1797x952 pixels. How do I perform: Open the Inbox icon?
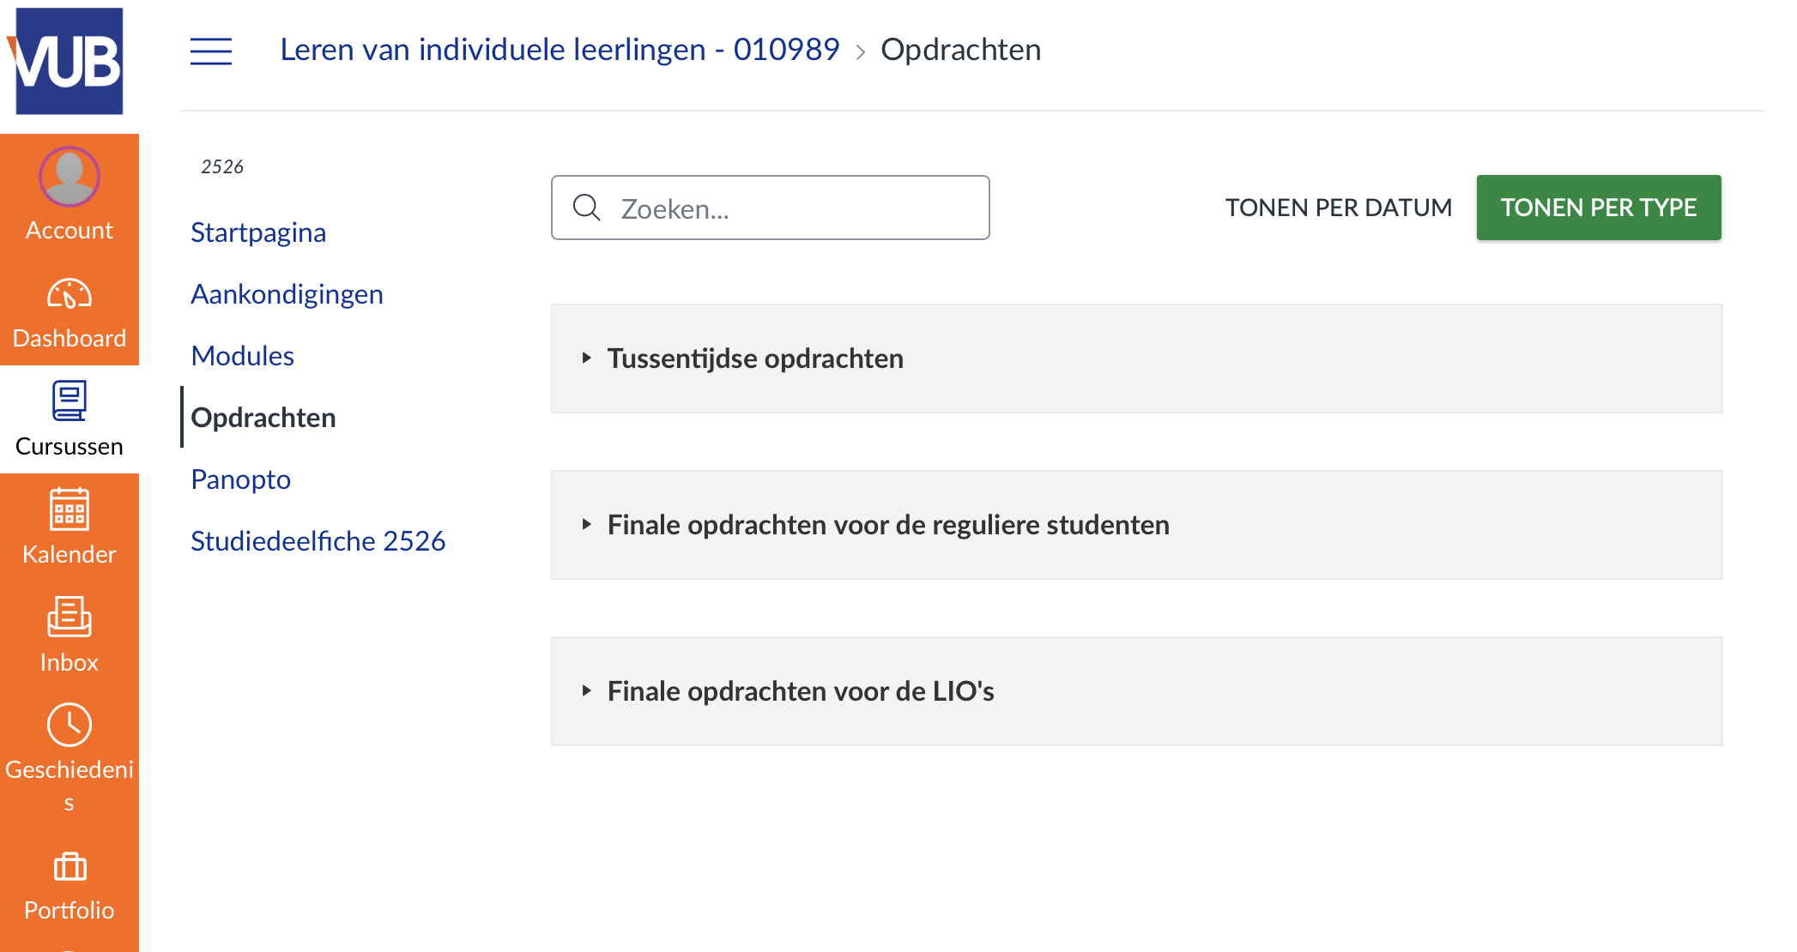pos(69,618)
